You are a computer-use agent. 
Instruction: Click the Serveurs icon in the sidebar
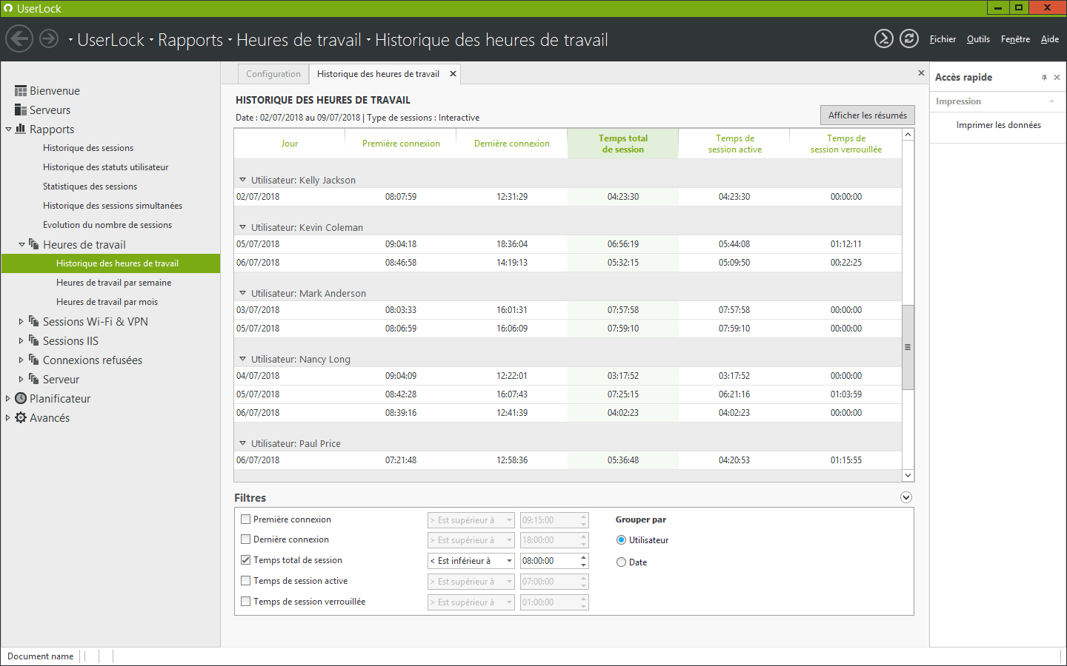[x=21, y=110]
